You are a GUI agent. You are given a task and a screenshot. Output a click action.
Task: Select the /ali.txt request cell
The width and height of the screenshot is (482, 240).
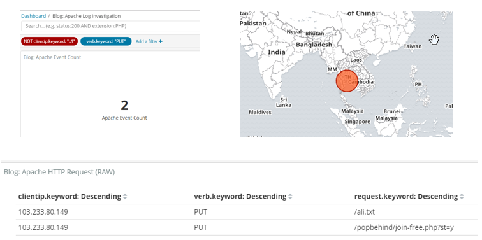pyautogui.click(x=365, y=212)
